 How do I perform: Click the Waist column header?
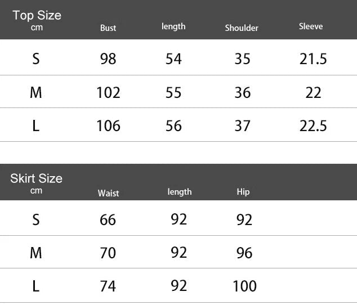pos(108,193)
